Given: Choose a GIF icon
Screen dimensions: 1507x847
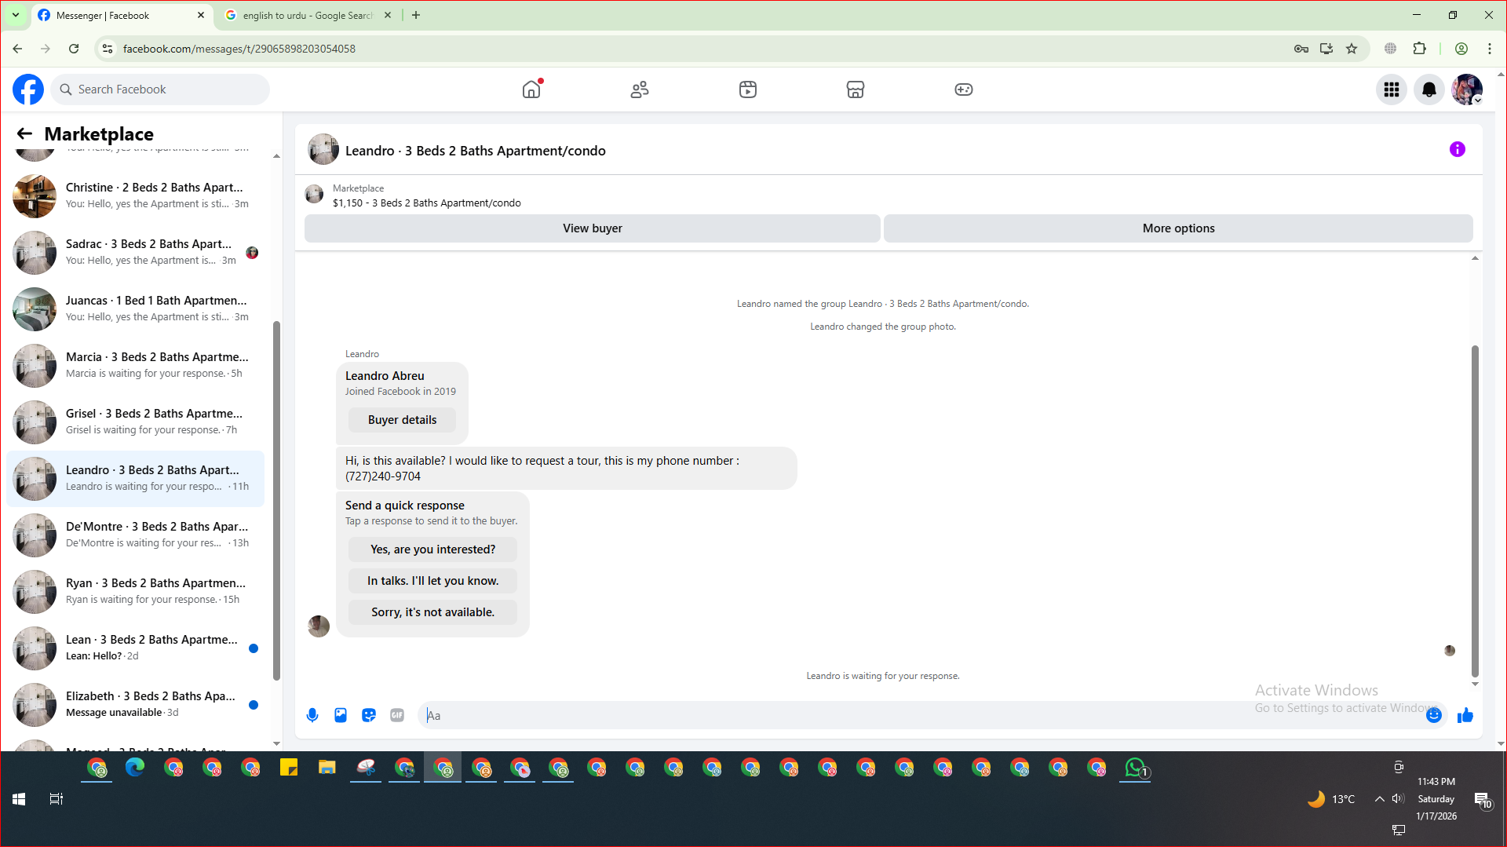Looking at the screenshot, I should pyautogui.click(x=397, y=715).
